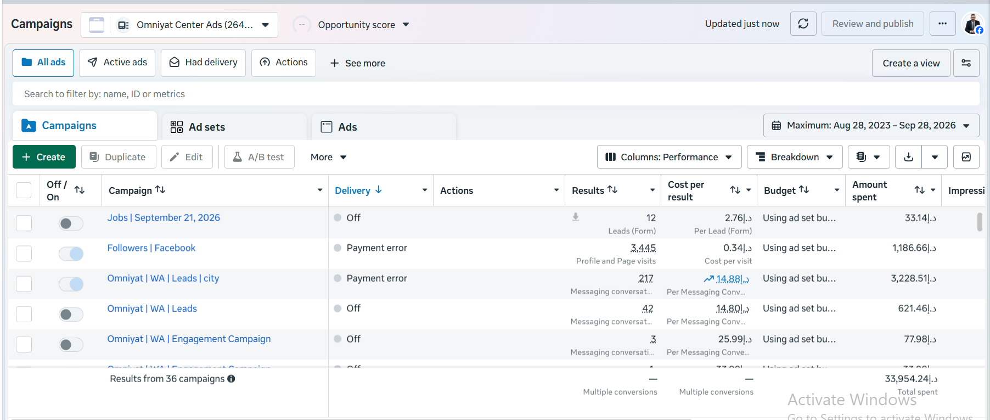Open the reports icon dropdown
Image resolution: width=990 pixels, height=420 pixels.
point(868,157)
